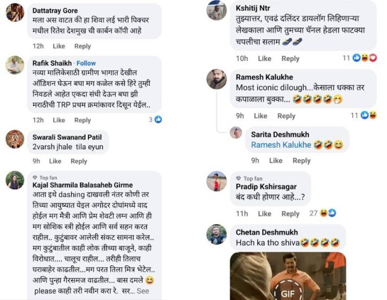Like Pradip Kshirsagar's comment
Image resolution: width=387 pixels, height=300 pixels.
pyautogui.click(x=264, y=214)
